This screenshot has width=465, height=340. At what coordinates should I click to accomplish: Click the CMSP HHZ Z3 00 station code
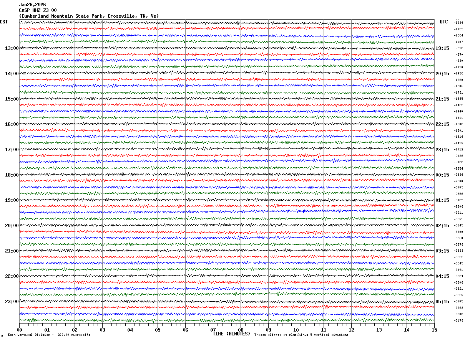[x=38, y=10]
